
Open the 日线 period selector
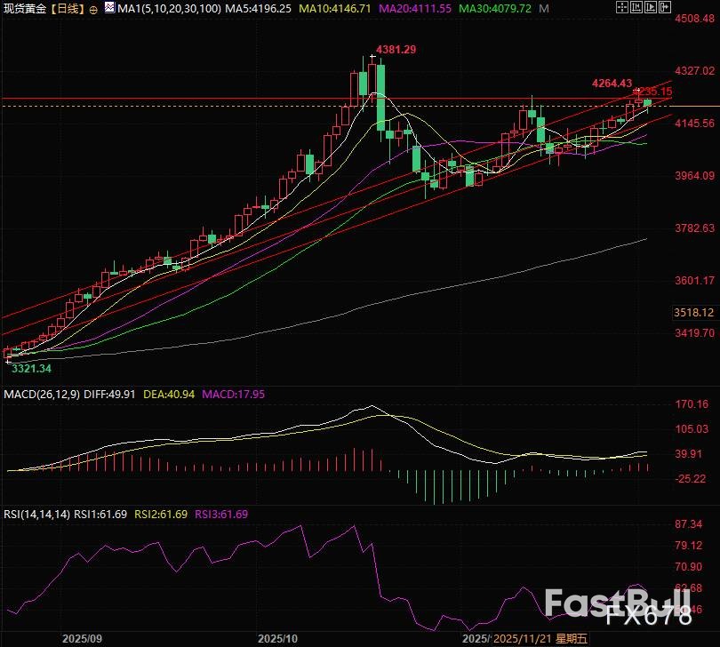[x=68, y=8]
